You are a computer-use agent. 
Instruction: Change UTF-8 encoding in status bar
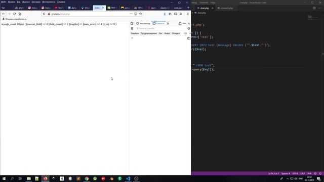(x=295, y=173)
